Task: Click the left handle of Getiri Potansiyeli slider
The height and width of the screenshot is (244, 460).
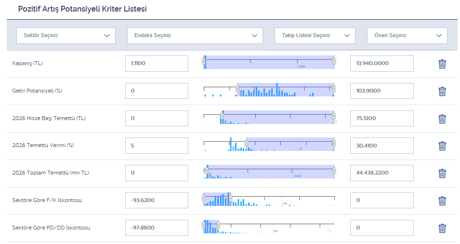Action: (x=237, y=89)
